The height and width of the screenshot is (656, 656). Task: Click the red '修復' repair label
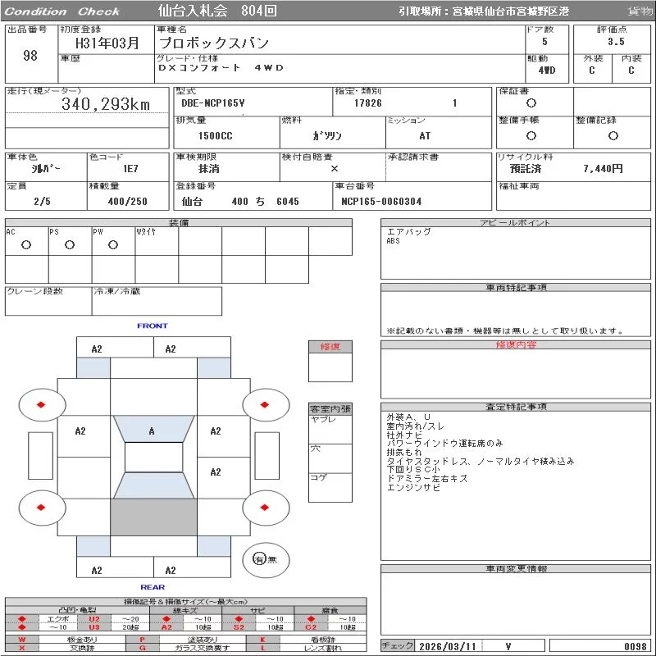[x=330, y=346]
